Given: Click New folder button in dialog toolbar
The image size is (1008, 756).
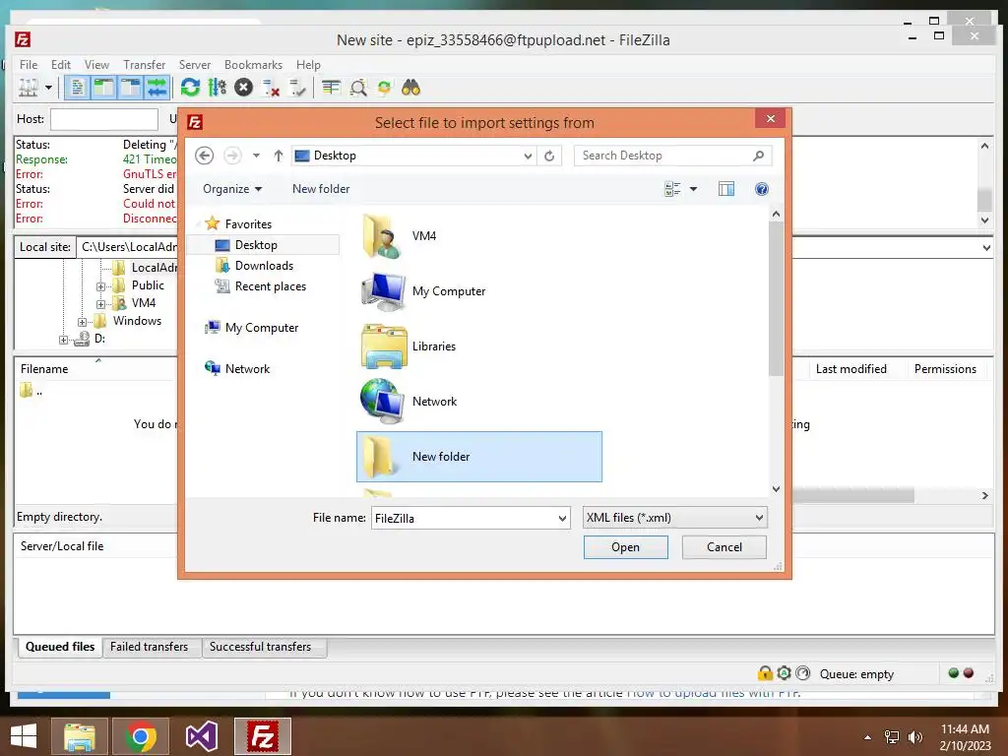Looking at the screenshot, I should pos(321,189).
